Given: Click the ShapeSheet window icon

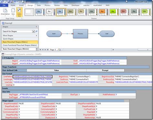Looking at the screenshot, I should click(3, 54).
